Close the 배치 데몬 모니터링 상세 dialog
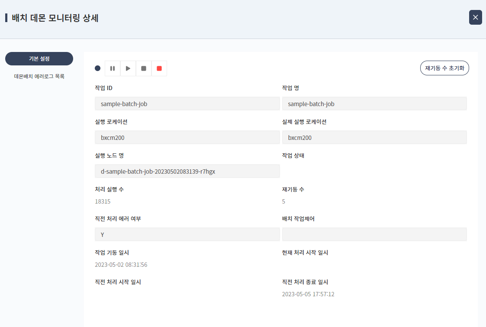This screenshot has height=327, width=486. 475,17
